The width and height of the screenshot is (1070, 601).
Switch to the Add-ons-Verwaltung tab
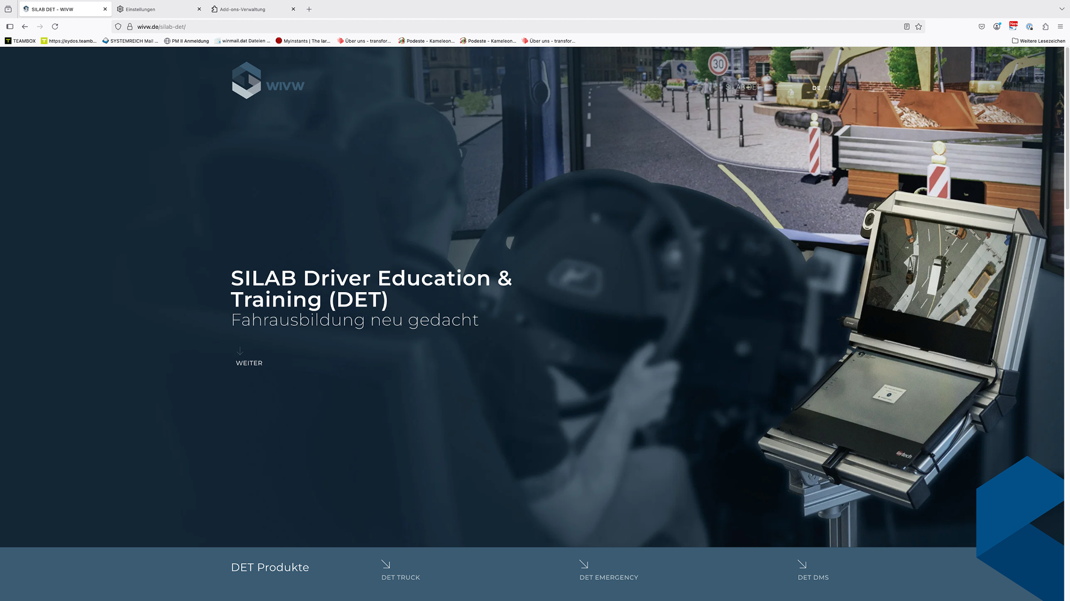pos(254,9)
